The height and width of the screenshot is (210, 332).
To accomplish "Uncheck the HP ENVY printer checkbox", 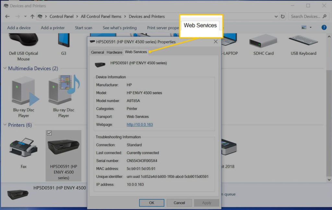I will click(49, 133).
